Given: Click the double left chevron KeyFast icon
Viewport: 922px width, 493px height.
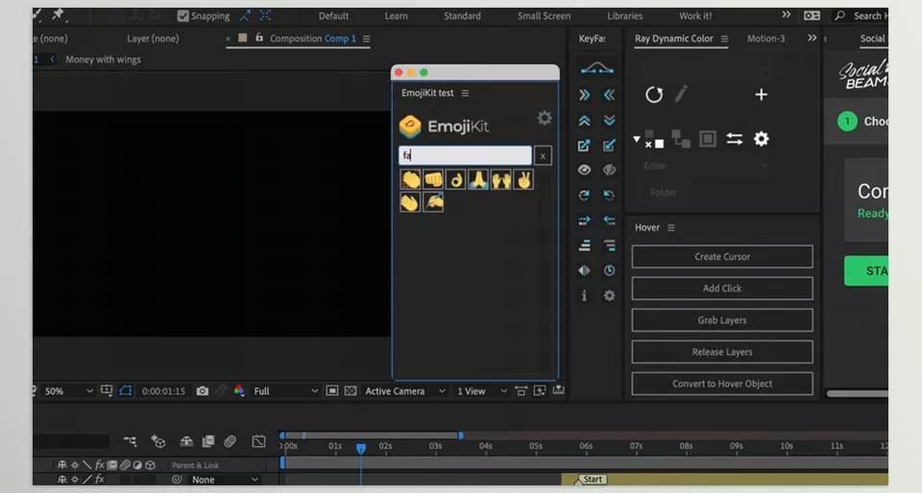Looking at the screenshot, I should tap(609, 95).
